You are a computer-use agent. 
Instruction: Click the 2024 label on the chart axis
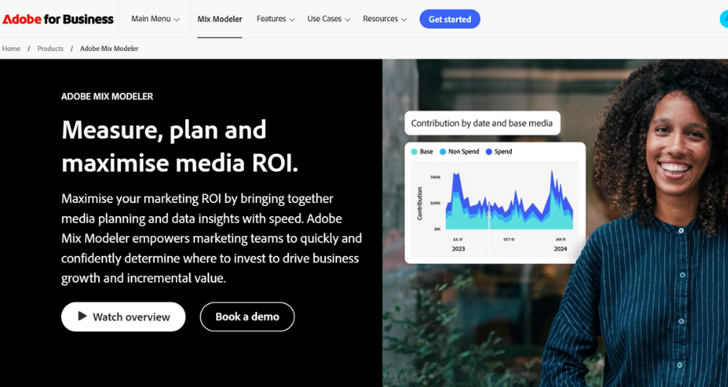click(560, 248)
